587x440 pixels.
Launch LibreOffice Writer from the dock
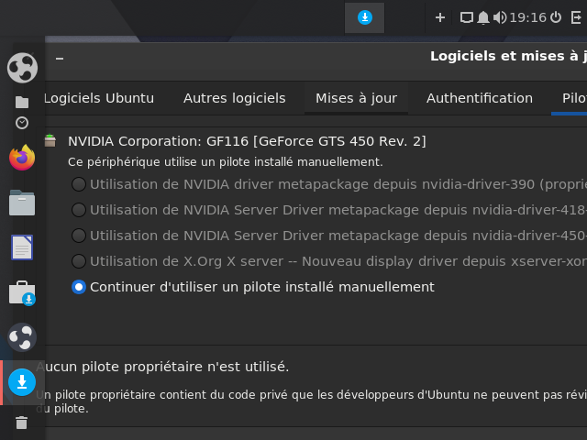pyautogui.click(x=22, y=247)
